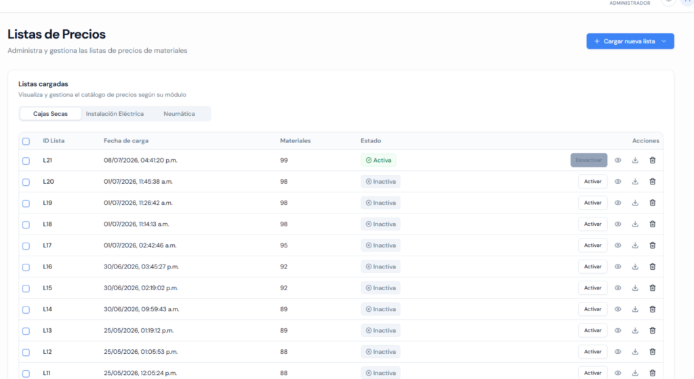
Task: Select row L18 checkbox
Action: pos(26,224)
